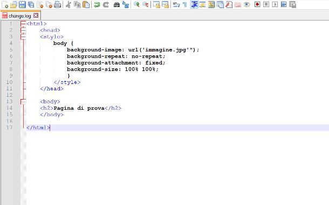
Task: Zoom out on the text
Action: [x=146, y=5]
